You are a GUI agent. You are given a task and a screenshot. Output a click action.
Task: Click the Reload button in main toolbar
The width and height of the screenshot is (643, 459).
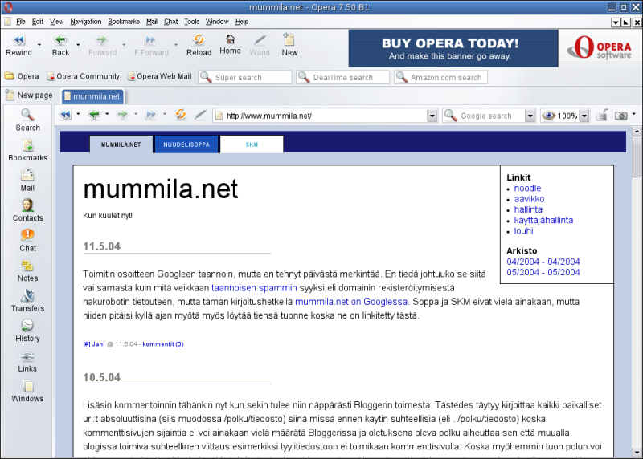coord(199,43)
